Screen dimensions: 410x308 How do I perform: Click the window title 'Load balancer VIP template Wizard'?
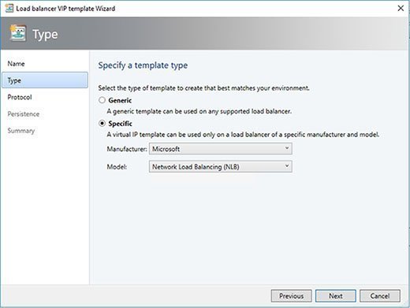[x=65, y=9]
